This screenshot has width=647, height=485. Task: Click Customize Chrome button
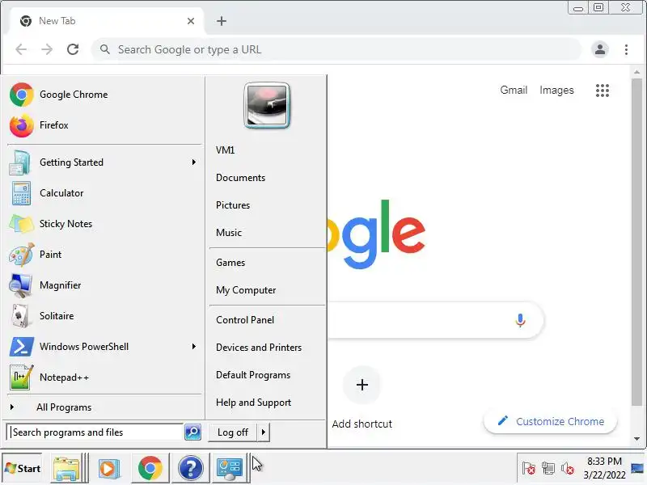pyautogui.click(x=551, y=421)
